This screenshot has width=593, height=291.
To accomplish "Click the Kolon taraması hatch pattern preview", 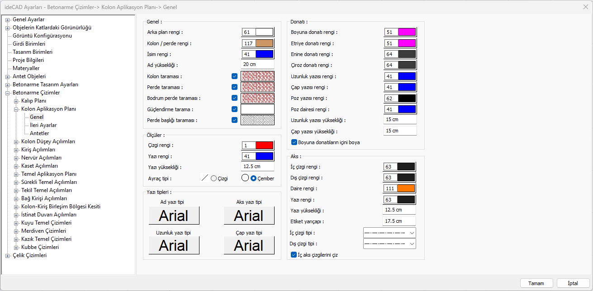I will click(257, 76).
